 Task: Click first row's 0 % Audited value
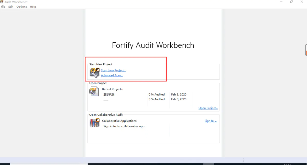(157, 95)
